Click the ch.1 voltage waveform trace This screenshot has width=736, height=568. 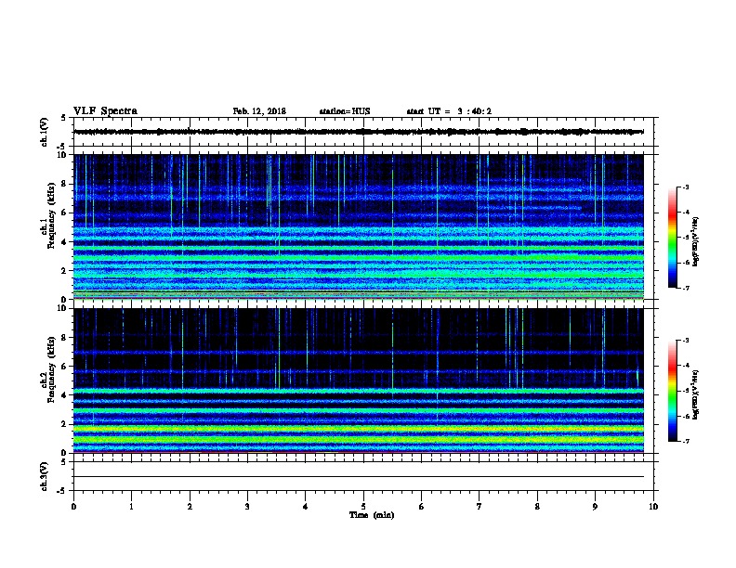pyautogui.click(x=359, y=132)
